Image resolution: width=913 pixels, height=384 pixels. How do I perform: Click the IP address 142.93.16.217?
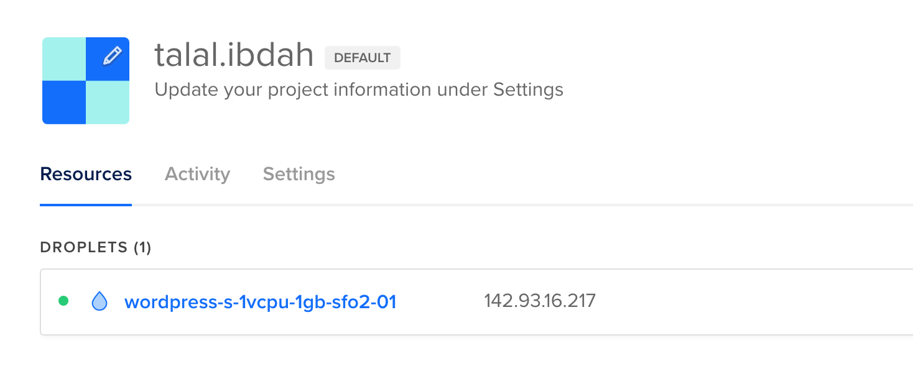[x=540, y=301]
